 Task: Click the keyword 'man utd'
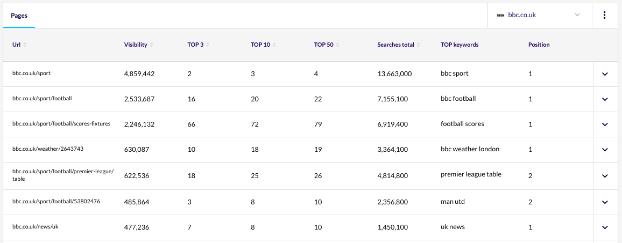pyautogui.click(x=453, y=202)
